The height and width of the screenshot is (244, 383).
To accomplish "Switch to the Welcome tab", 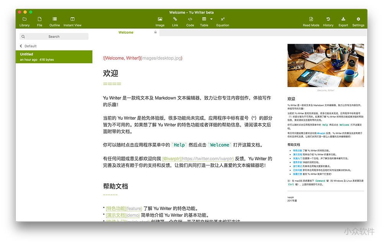I will [x=126, y=32].
